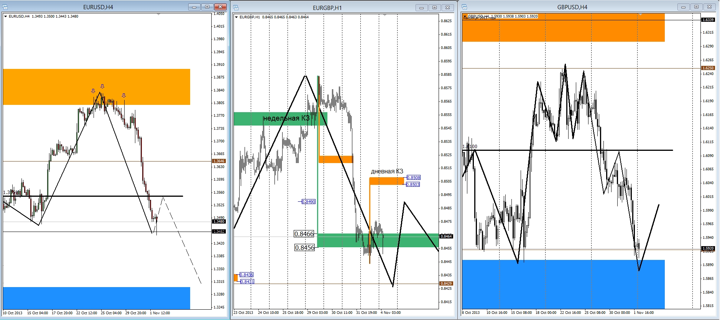
Task: Click the 0.8503 price tag on EURGBP
Action: [x=413, y=184]
